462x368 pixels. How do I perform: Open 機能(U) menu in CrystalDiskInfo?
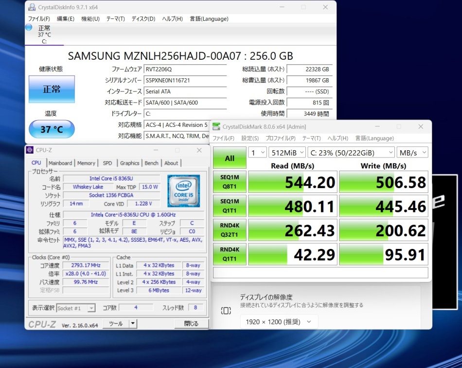pos(90,19)
